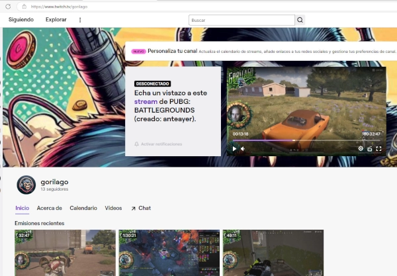Select the Vídeos tab
The width and height of the screenshot is (397, 276).
tap(113, 208)
